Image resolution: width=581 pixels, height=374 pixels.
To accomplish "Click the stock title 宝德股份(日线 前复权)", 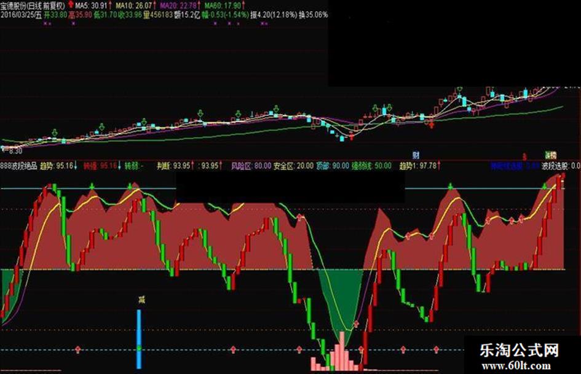I will (x=33, y=6).
